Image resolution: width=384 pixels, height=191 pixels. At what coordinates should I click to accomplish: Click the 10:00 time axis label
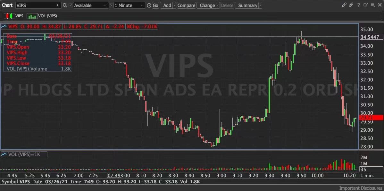[x=317, y=176]
